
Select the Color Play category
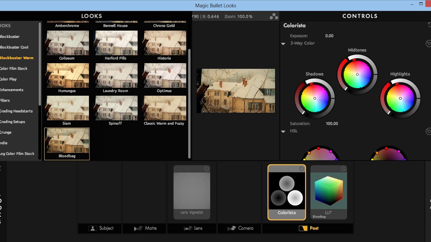tap(8, 79)
